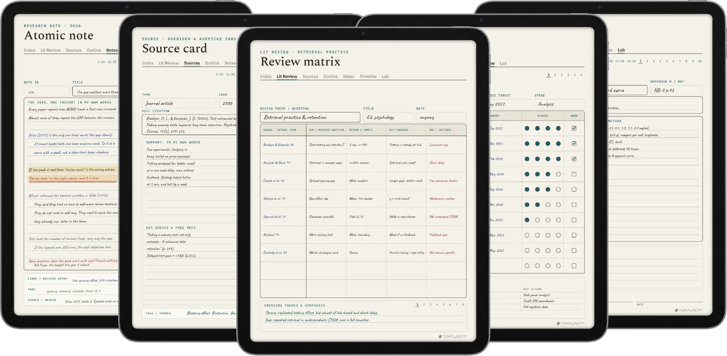Tick the Done checkbox for Mar 2027

[x=574, y=235]
